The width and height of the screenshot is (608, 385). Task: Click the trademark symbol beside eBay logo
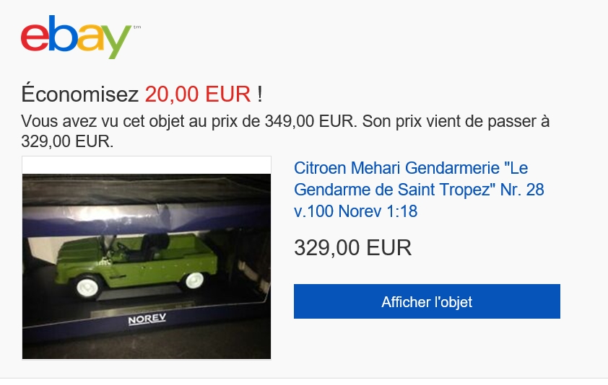137,27
